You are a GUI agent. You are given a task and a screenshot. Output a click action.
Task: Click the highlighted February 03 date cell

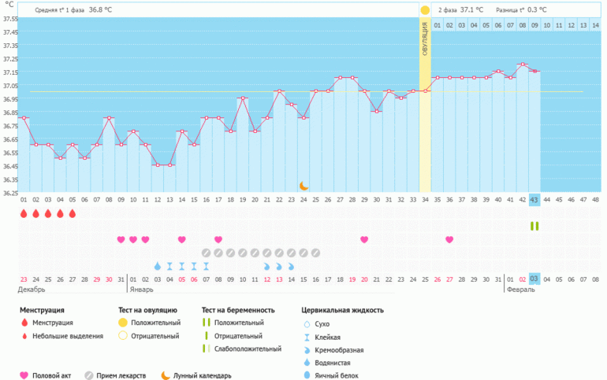click(x=534, y=279)
